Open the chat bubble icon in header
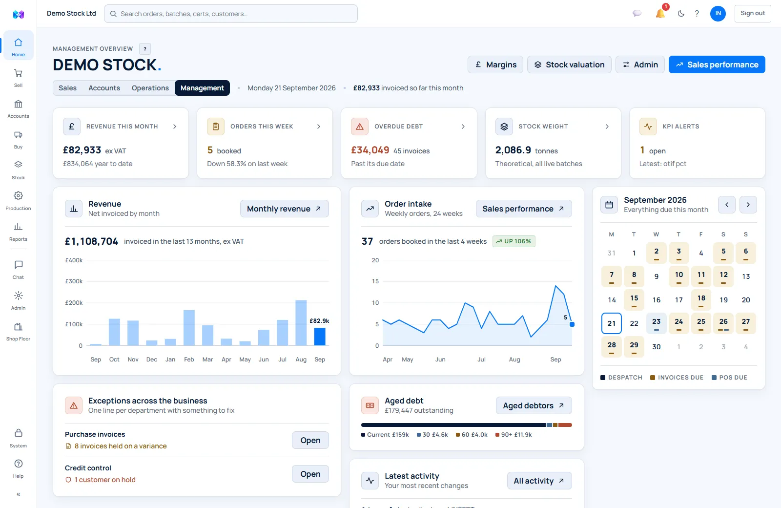Image resolution: width=781 pixels, height=508 pixels. click(x=637, y=14)
